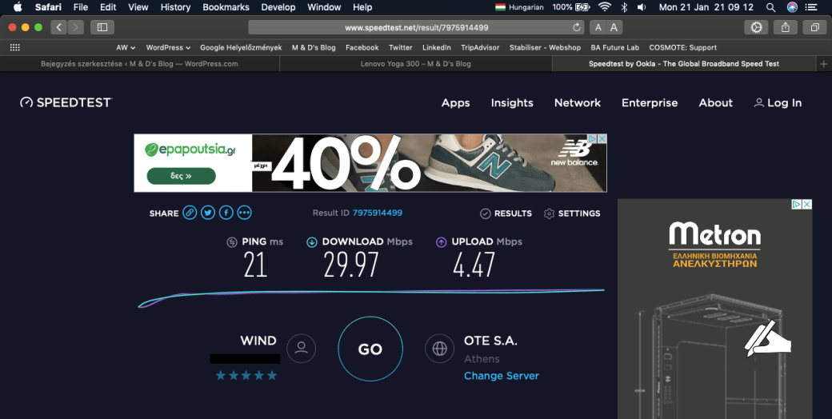The width and height of the screenshot is (832, 419).
Task: Go forward in Safari
Action: pyautogui.click(x=75, y=27)
